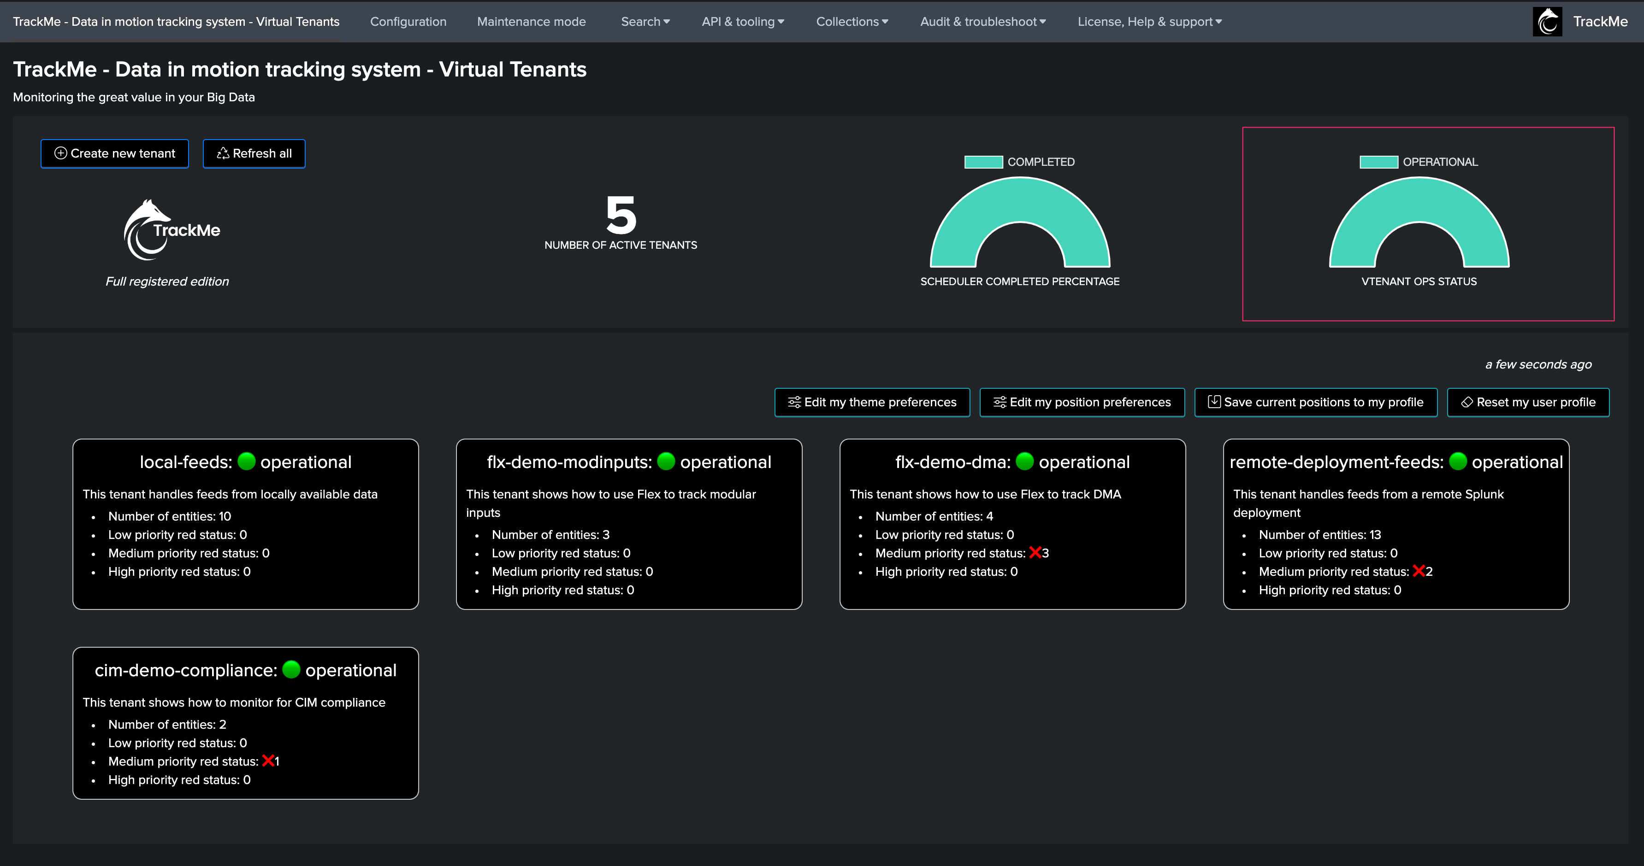Click "Number of entities: 2" in cim-demo-compliance
Screen dimensions: 1644x866
click(x=167, y=725)
